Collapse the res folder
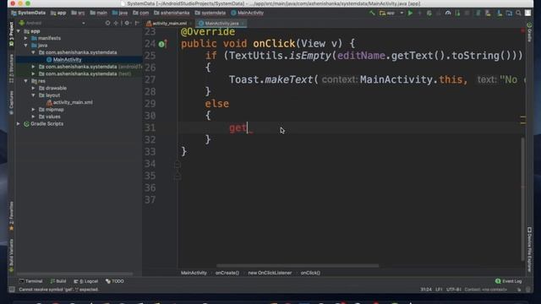 coord(26,81)
